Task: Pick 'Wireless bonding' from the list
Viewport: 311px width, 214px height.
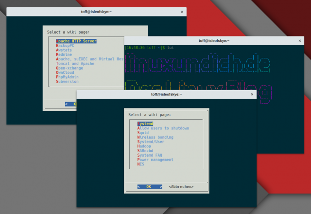Action: tap(155, 137)
